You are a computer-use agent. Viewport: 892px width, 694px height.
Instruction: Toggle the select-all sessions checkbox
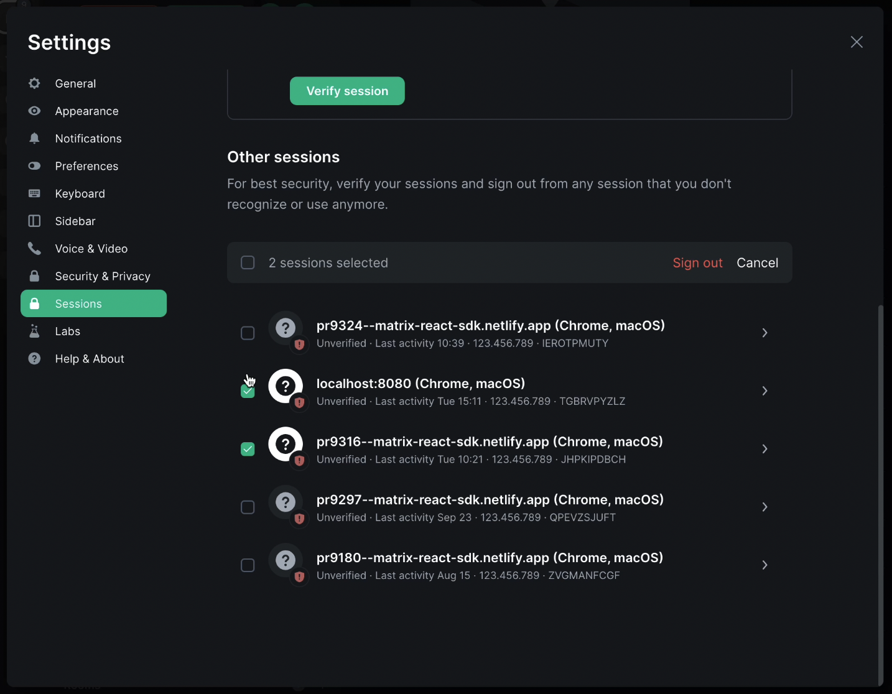[x=248, y=262]
